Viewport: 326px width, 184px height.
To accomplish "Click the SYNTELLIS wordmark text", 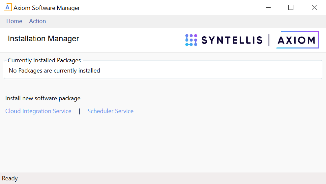I will tap(232, 40).
